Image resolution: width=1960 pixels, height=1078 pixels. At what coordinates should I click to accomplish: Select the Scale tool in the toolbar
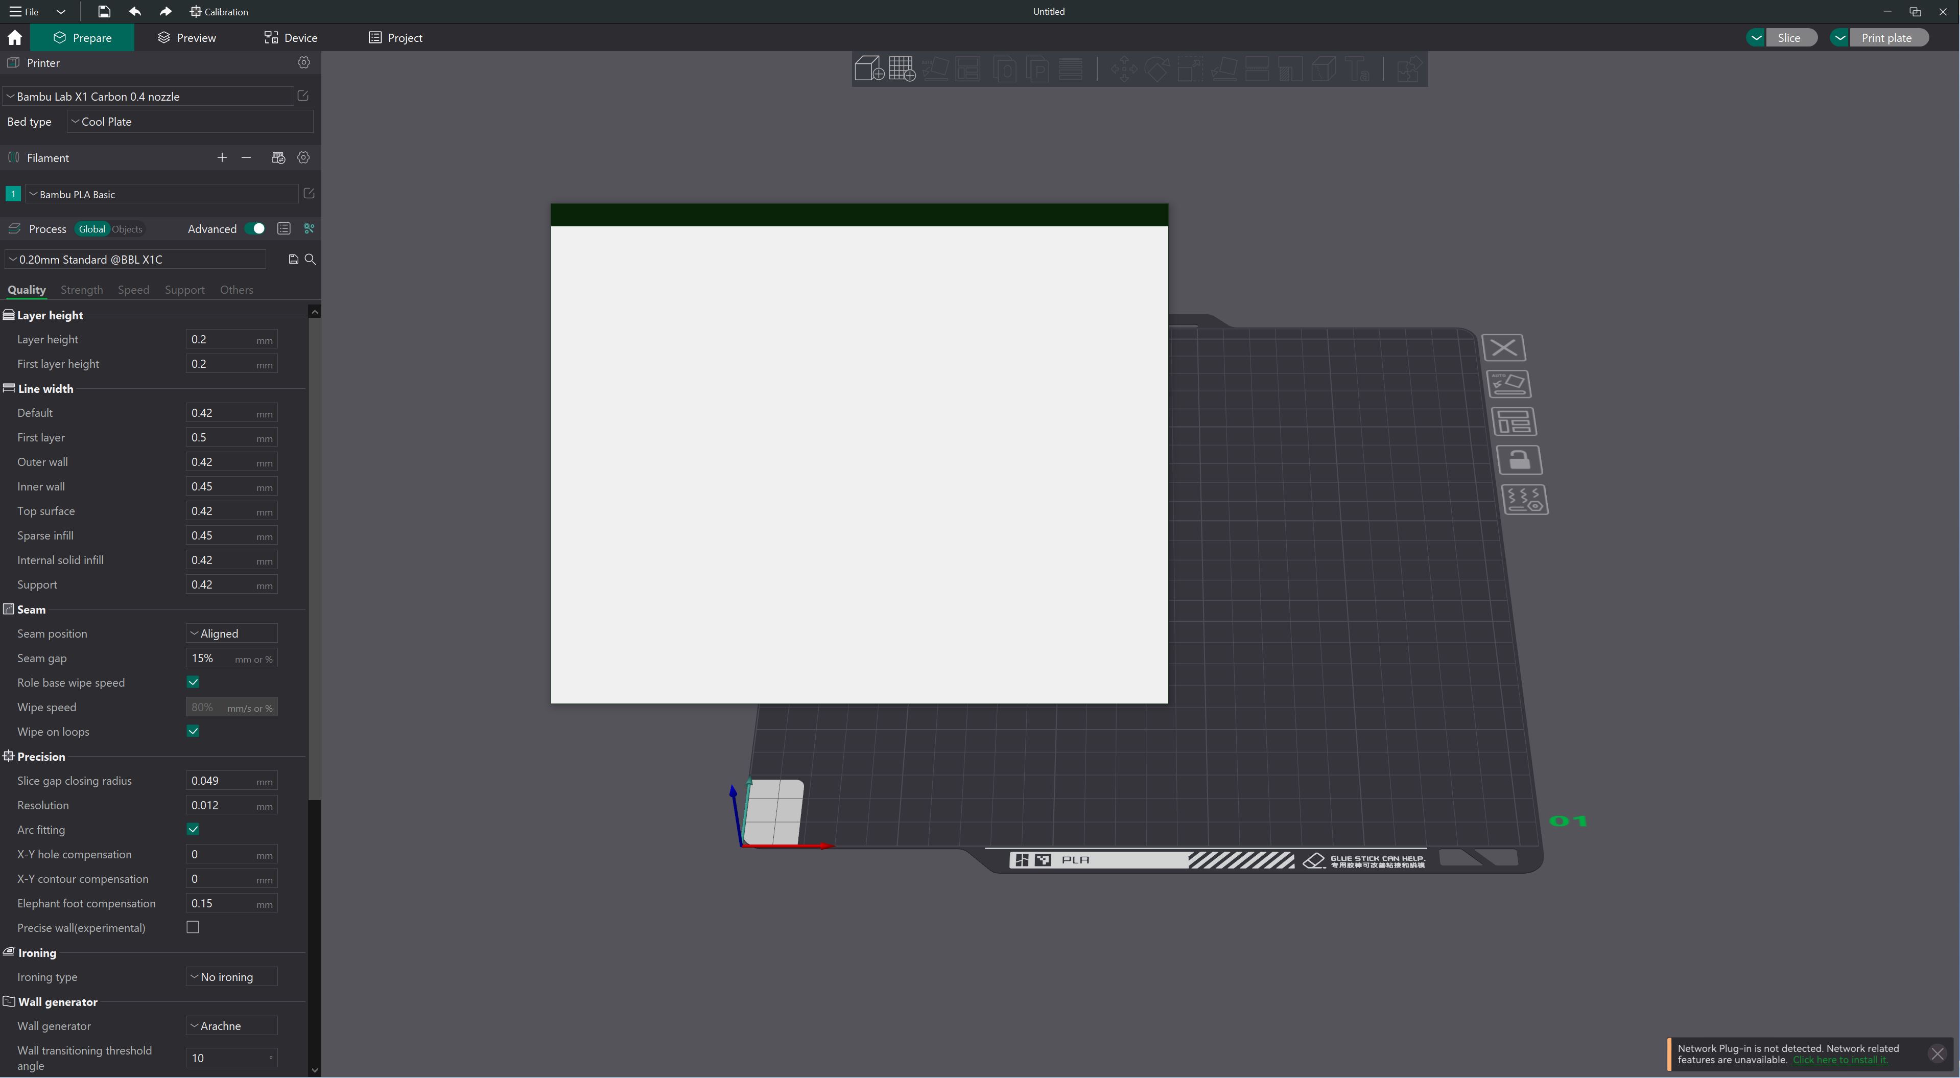[x=1191, y=68]
